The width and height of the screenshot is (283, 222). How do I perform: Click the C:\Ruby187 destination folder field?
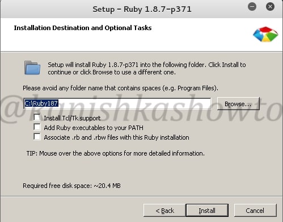(117, 103)
